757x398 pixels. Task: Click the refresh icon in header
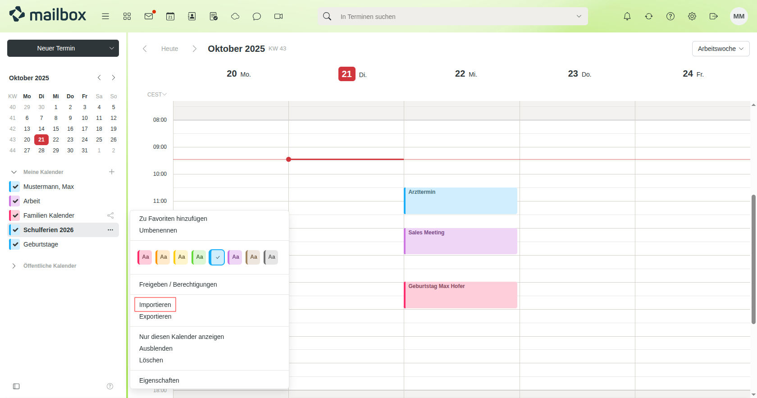649,16
